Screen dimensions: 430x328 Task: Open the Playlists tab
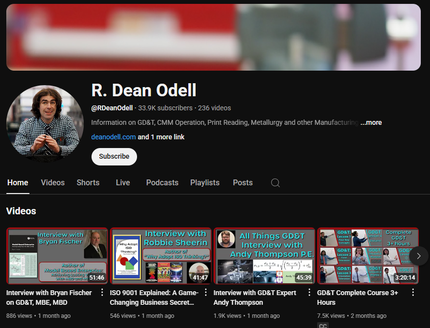(x=205, y=183)
